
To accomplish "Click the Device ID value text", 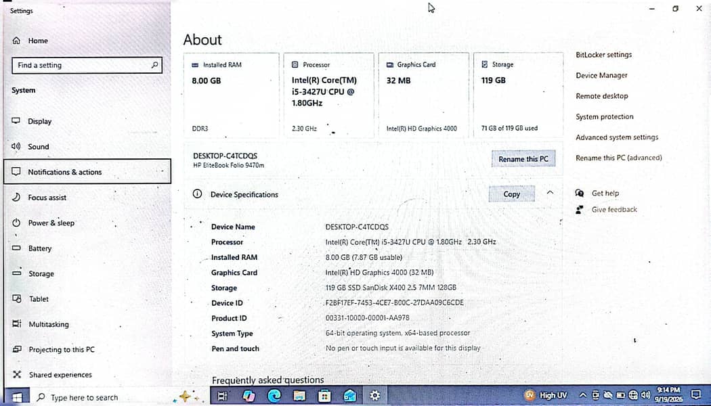I will click(x=395, y=302).
